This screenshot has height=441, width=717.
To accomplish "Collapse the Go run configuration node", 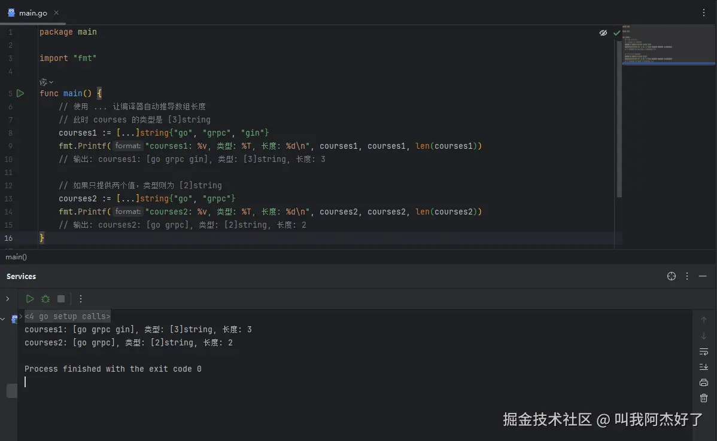I will point(3,318).
